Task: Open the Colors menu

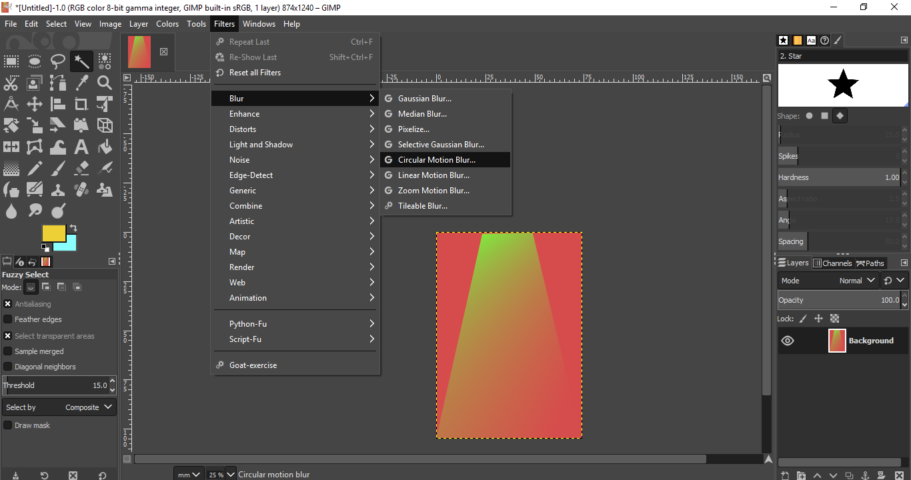Action: click(x=167, y=24)
